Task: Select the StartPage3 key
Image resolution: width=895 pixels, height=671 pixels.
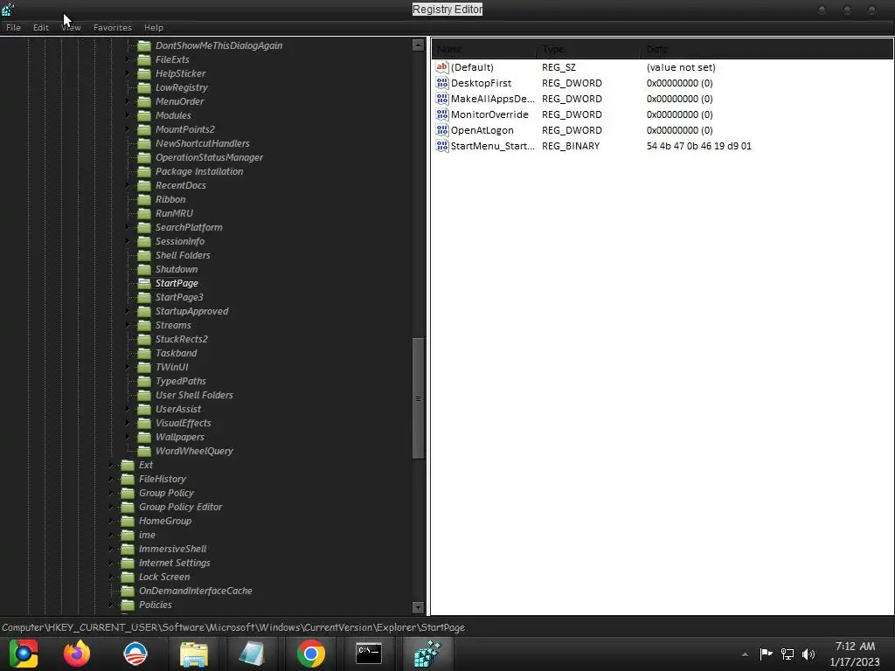Action: (x=179, y=297)
